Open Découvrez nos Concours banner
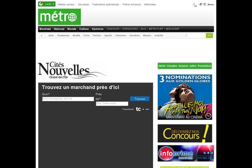This screenshot has height=168, width=252. (x=185, y=133)
